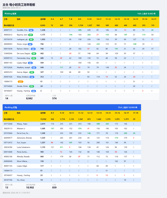Click the name 'Hernandez, Ang.'

(24, 58)
